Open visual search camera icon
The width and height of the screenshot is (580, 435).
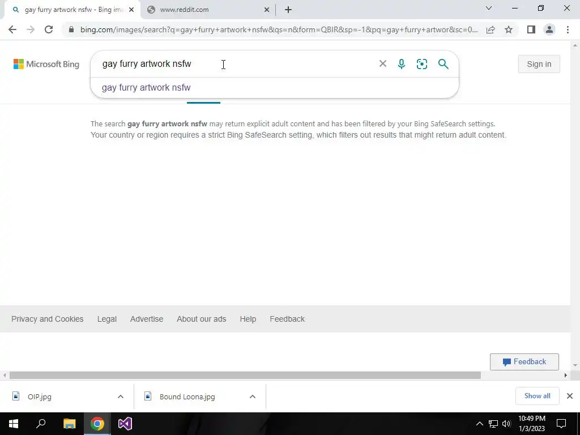[421, 64]
